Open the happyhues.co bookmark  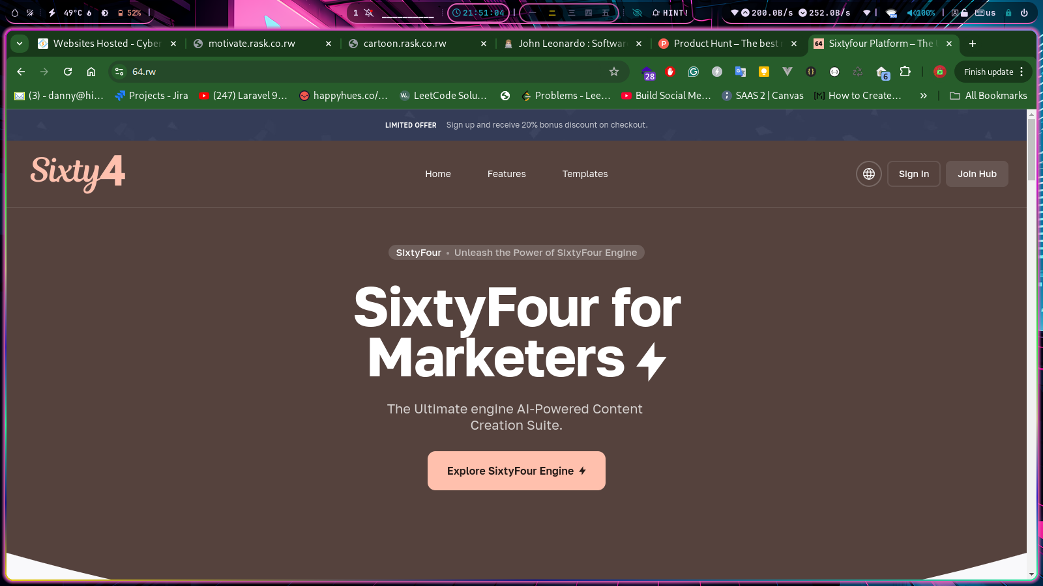[x=344, y=96]
